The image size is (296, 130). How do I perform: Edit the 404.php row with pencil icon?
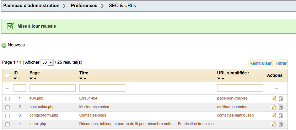click(273, 98)
